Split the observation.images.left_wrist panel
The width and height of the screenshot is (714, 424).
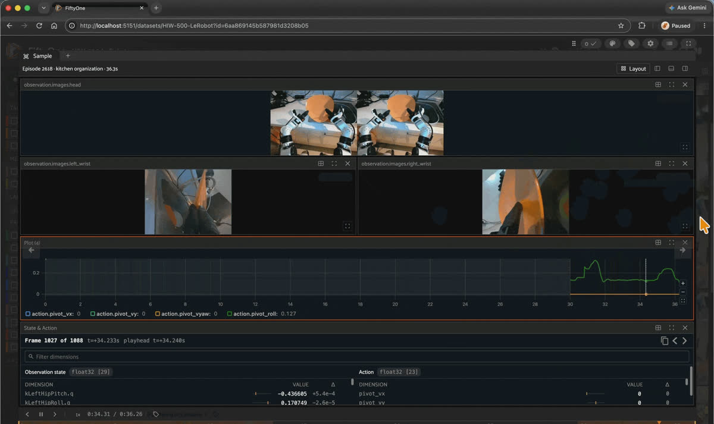321,164
